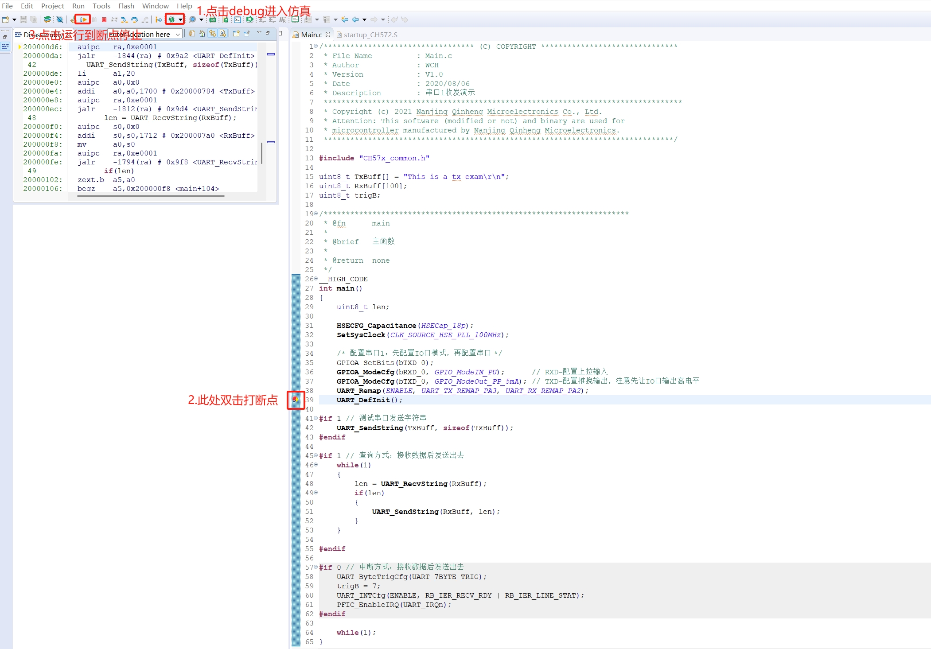Click the green Debug bug icon

click(171, 19)
